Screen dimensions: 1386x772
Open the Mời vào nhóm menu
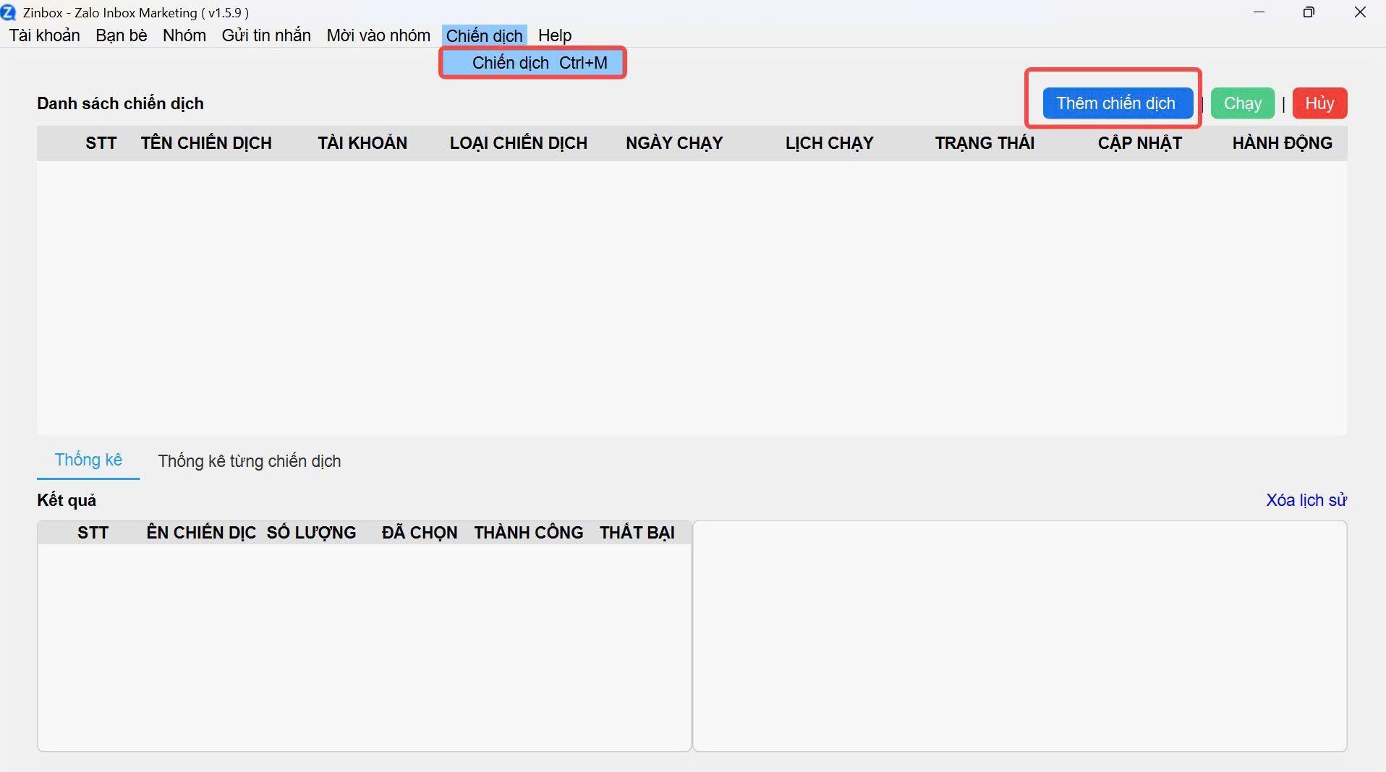point(378,35)
